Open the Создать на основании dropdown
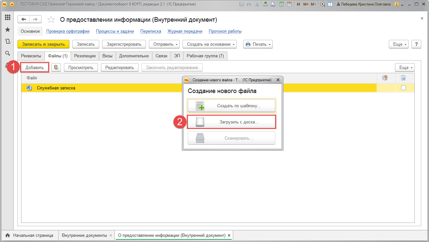The width and height of the screenshot is (429, 242). click(x=210, y=44)
